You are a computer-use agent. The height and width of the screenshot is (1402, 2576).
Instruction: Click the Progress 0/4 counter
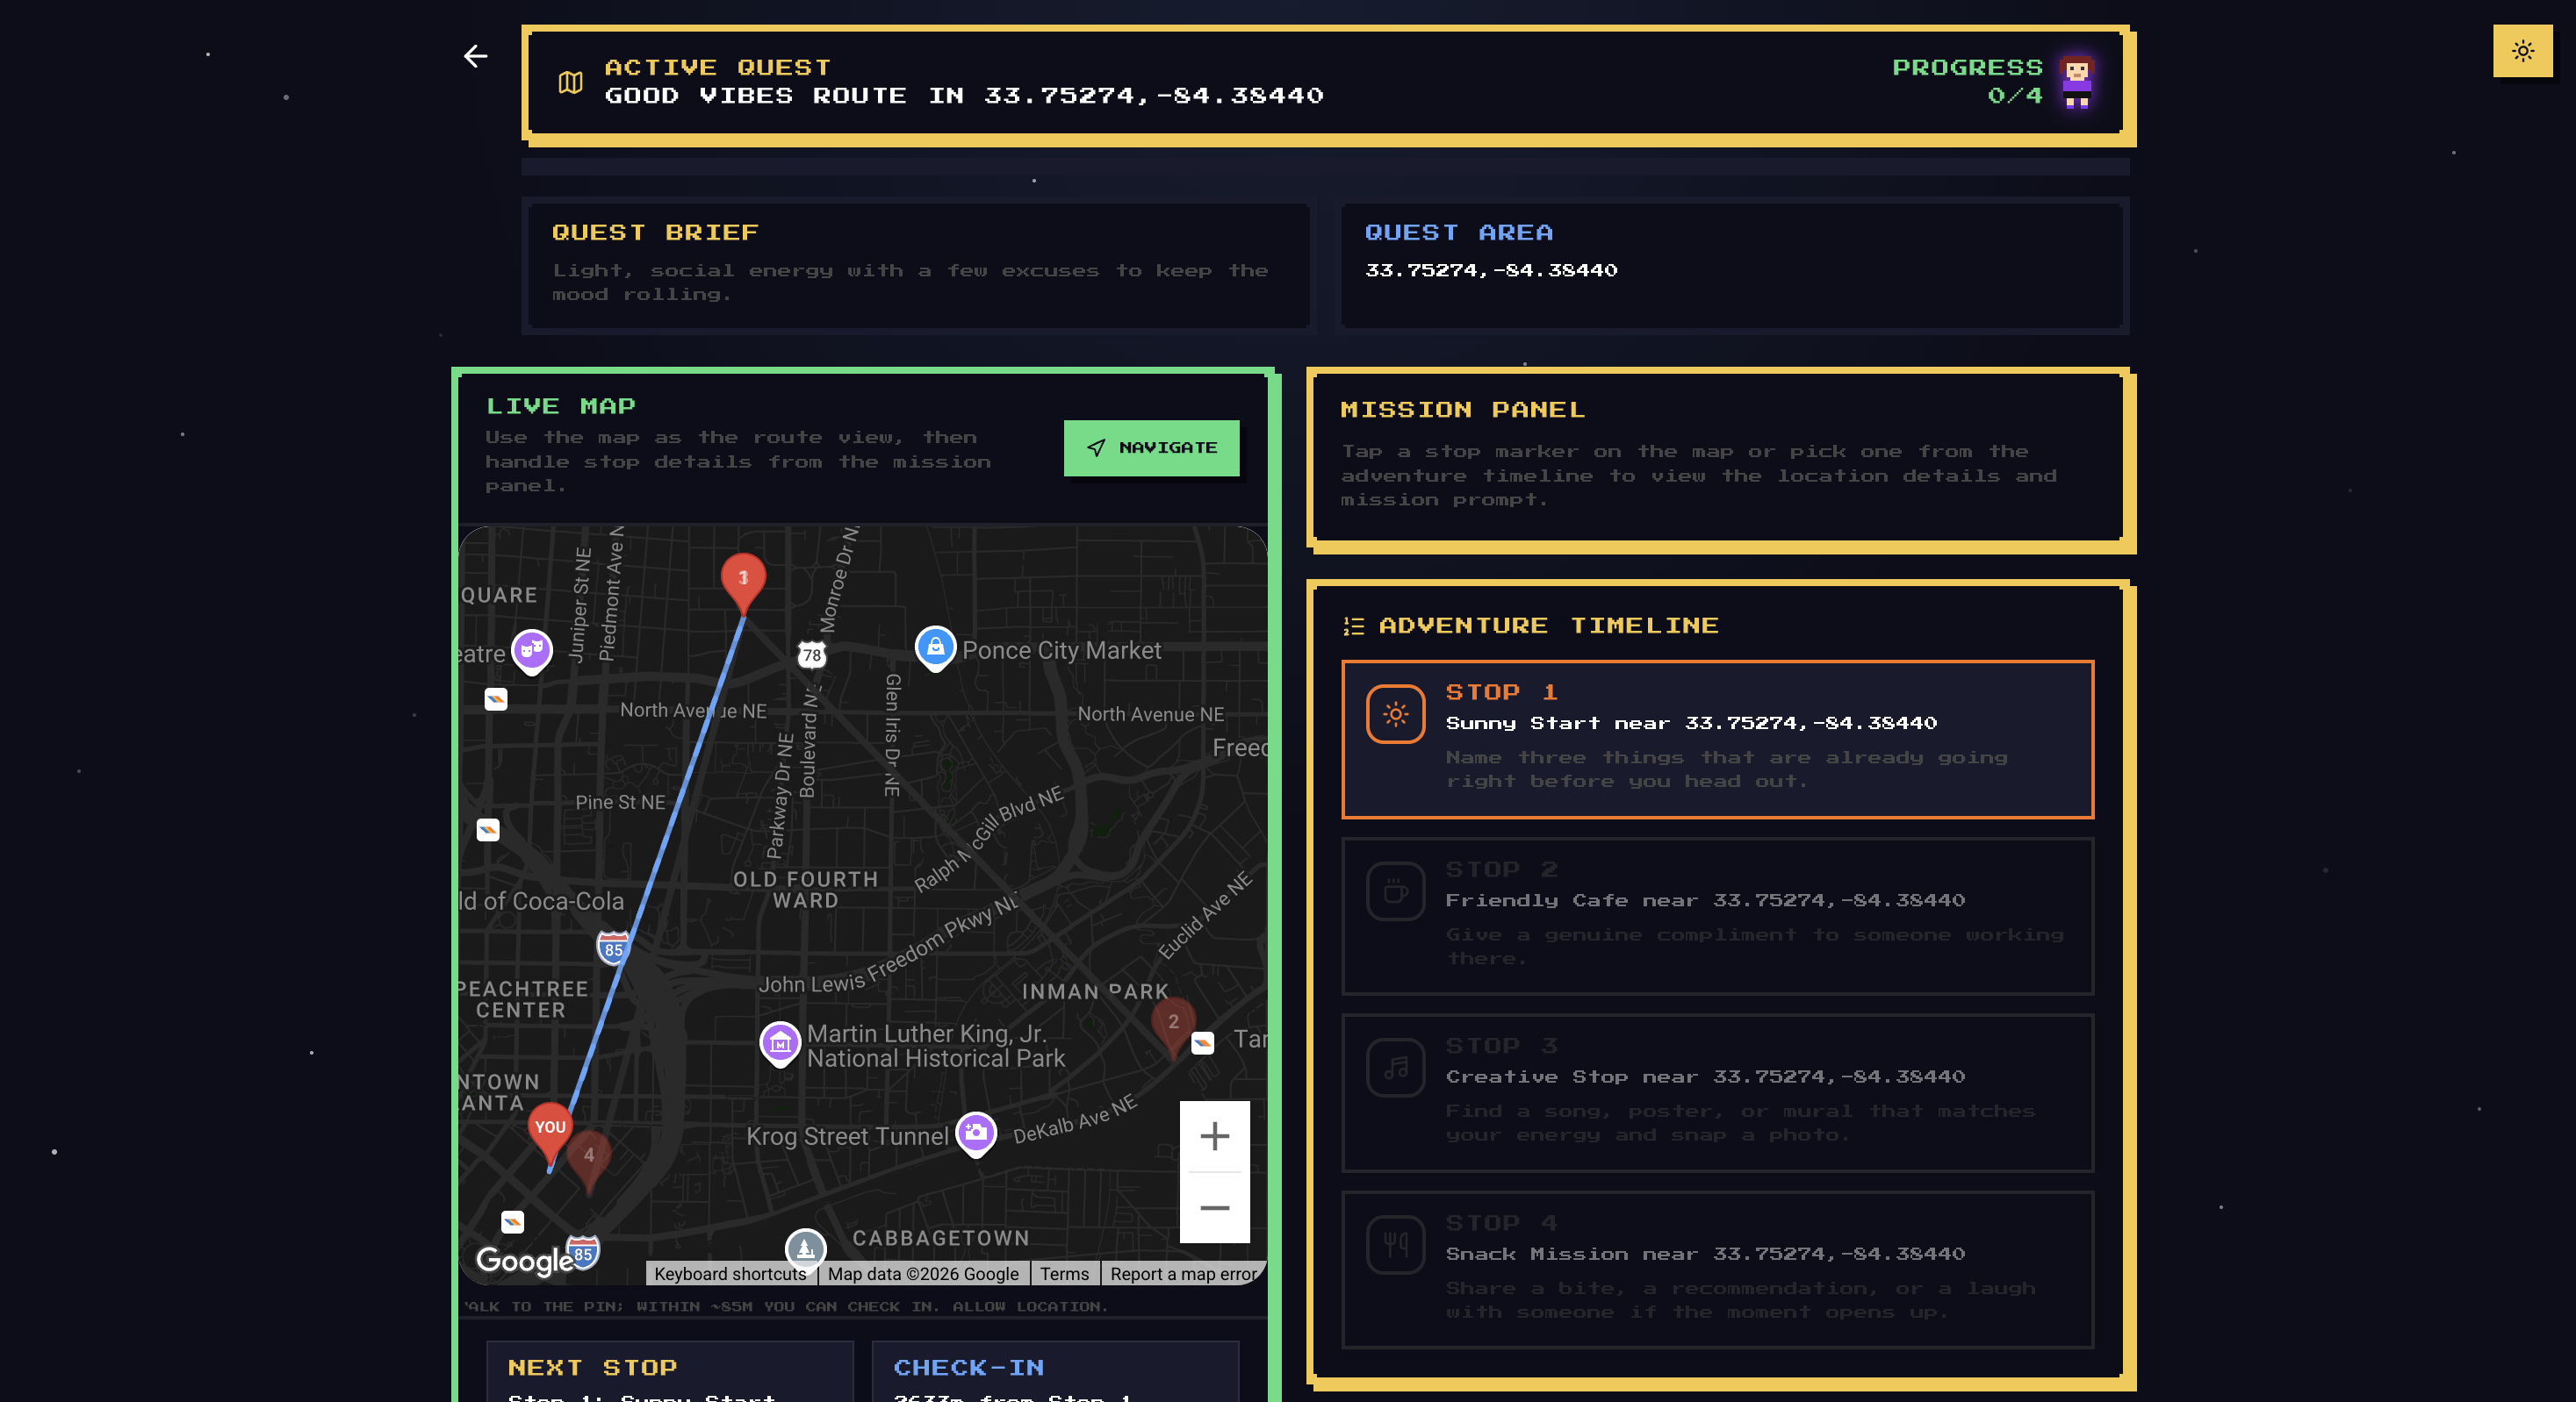[1967, 81]
